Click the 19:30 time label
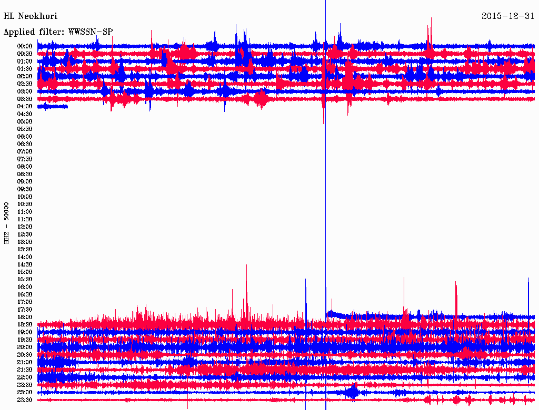Viewport: 539px width, 410px height. pos(25,340)
